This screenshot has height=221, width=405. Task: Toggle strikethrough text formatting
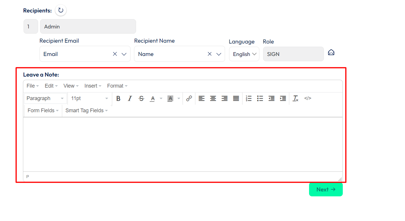tap(142, 99)
